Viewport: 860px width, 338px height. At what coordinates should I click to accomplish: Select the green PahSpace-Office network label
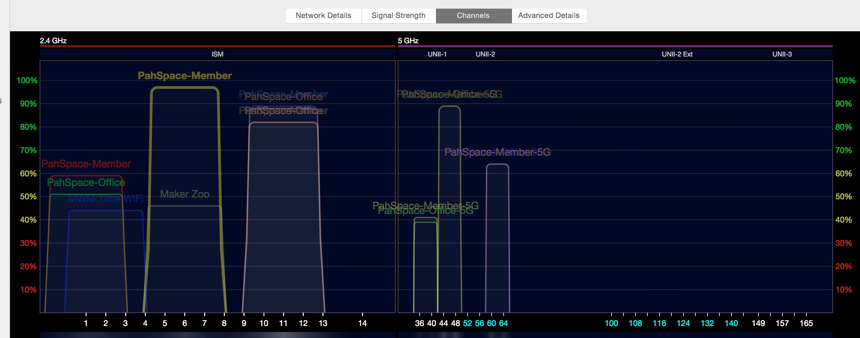(86, 182)
